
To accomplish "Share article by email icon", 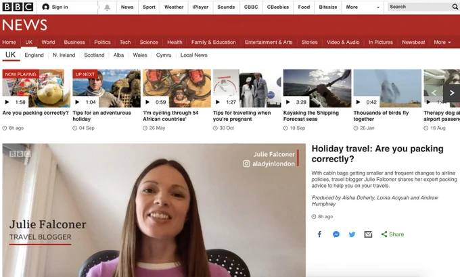I will coord(368,234).
